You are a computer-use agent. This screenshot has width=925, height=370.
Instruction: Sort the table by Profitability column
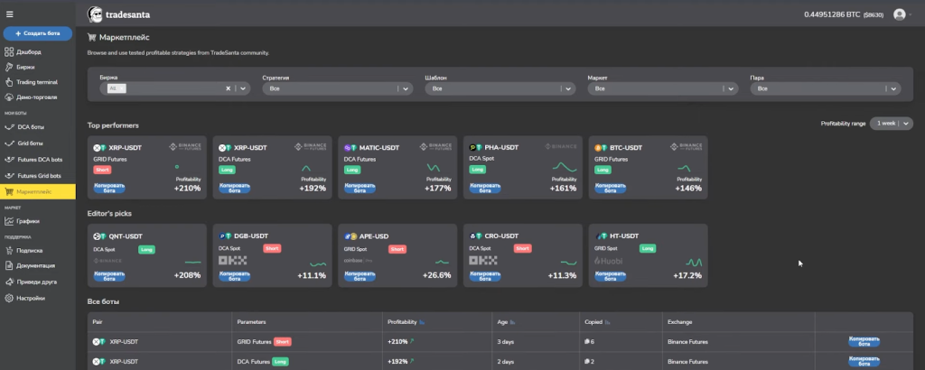coord(421,321)
